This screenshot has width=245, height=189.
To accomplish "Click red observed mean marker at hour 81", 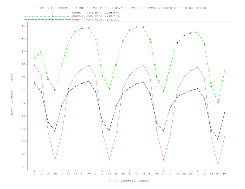I will pos(218,165).
